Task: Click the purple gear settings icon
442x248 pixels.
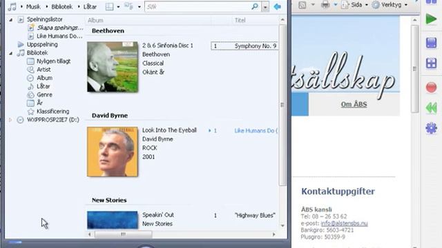Action: tap(431, 128)
